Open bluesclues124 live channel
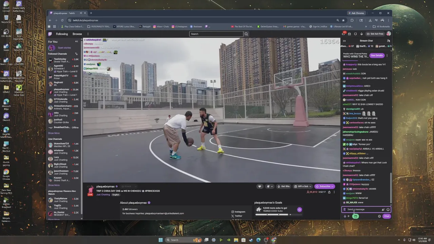 pyautogui.click(x=63, y=145)
